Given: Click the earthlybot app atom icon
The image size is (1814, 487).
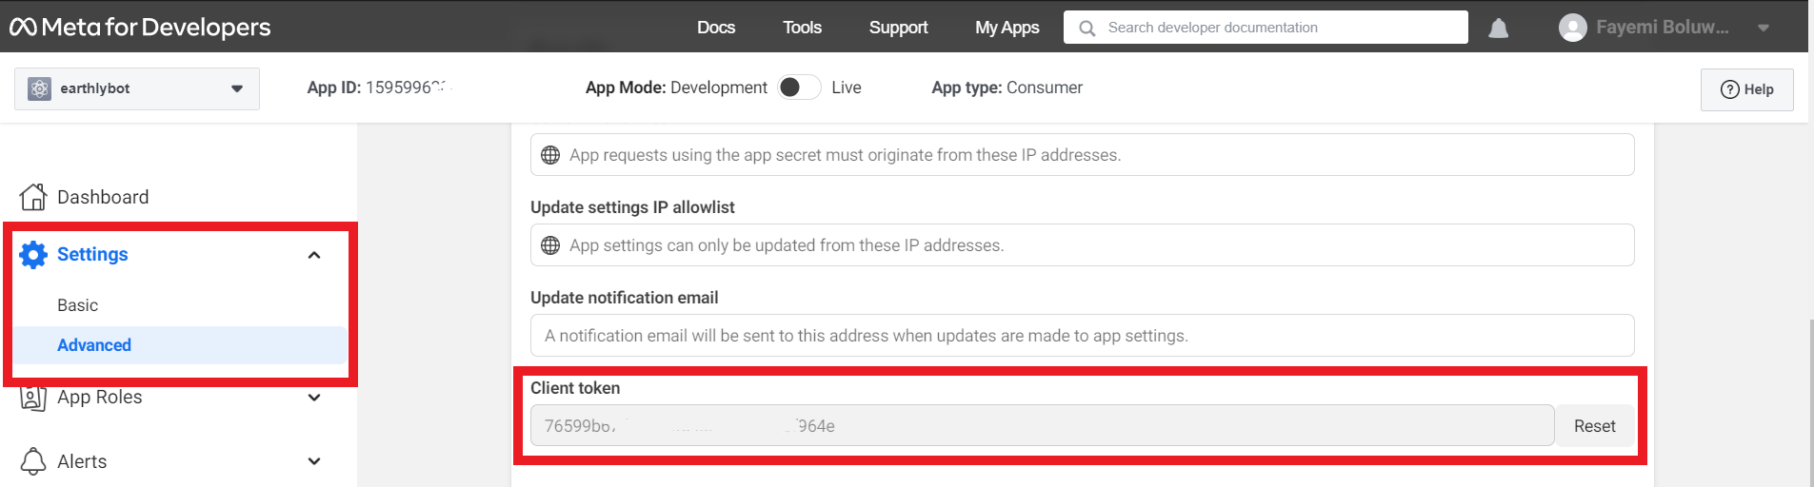Looking at the screenshot, I should 39,88.
